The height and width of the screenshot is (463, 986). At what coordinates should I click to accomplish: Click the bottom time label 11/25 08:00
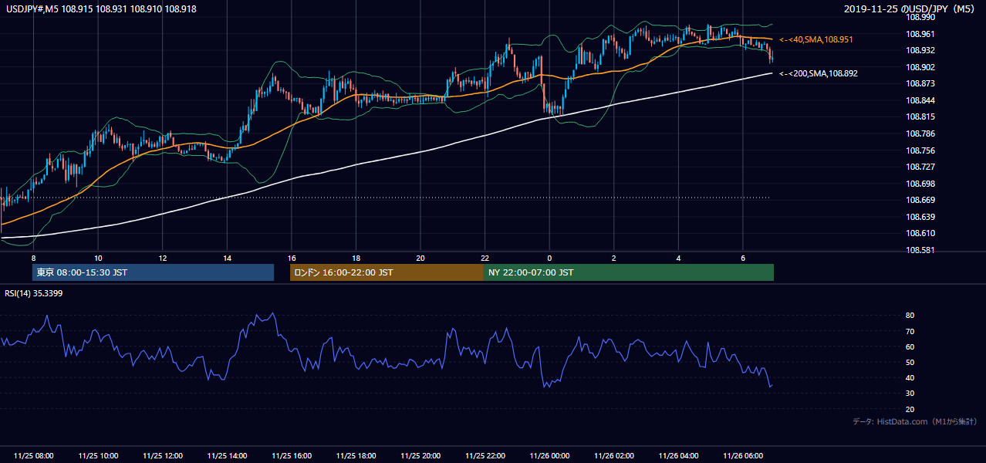33,456
